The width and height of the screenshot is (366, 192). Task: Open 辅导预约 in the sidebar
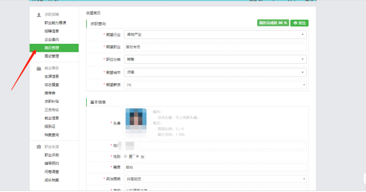click(x=52, y=164)
